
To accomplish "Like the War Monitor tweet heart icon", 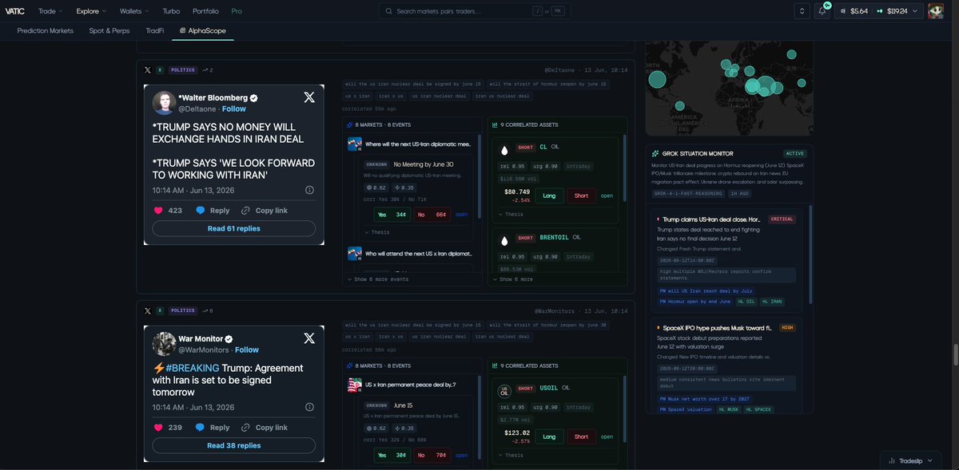I will click(x=158, y=428).
